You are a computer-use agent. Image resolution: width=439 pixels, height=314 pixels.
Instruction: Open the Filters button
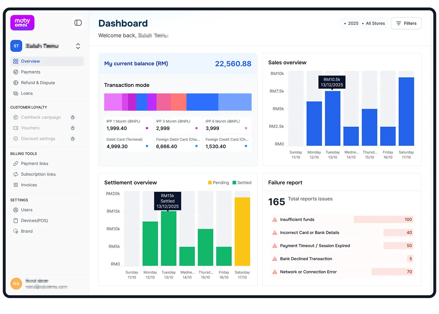(406, 23)
